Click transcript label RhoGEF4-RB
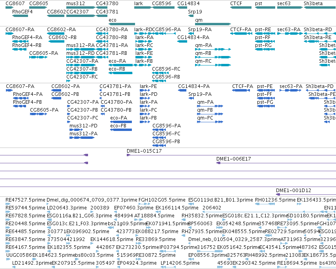 click(x=27, y=45)
